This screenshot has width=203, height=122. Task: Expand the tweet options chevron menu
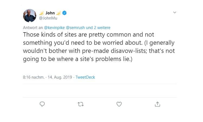pos(175,12)
